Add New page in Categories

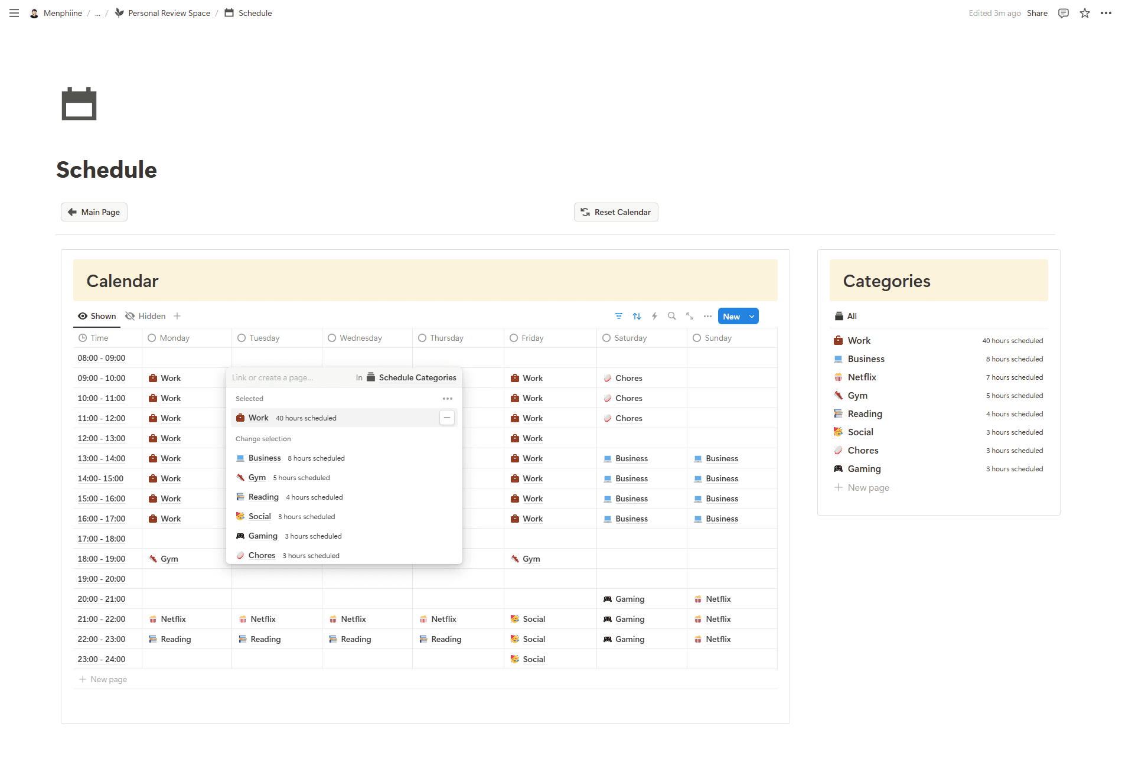(x=862, y=487)
